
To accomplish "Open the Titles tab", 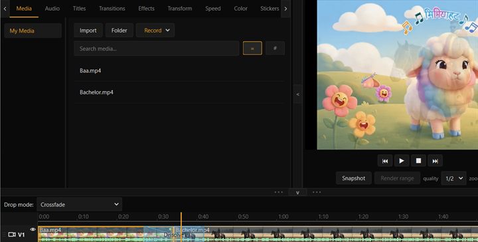I will click(79, 9).
